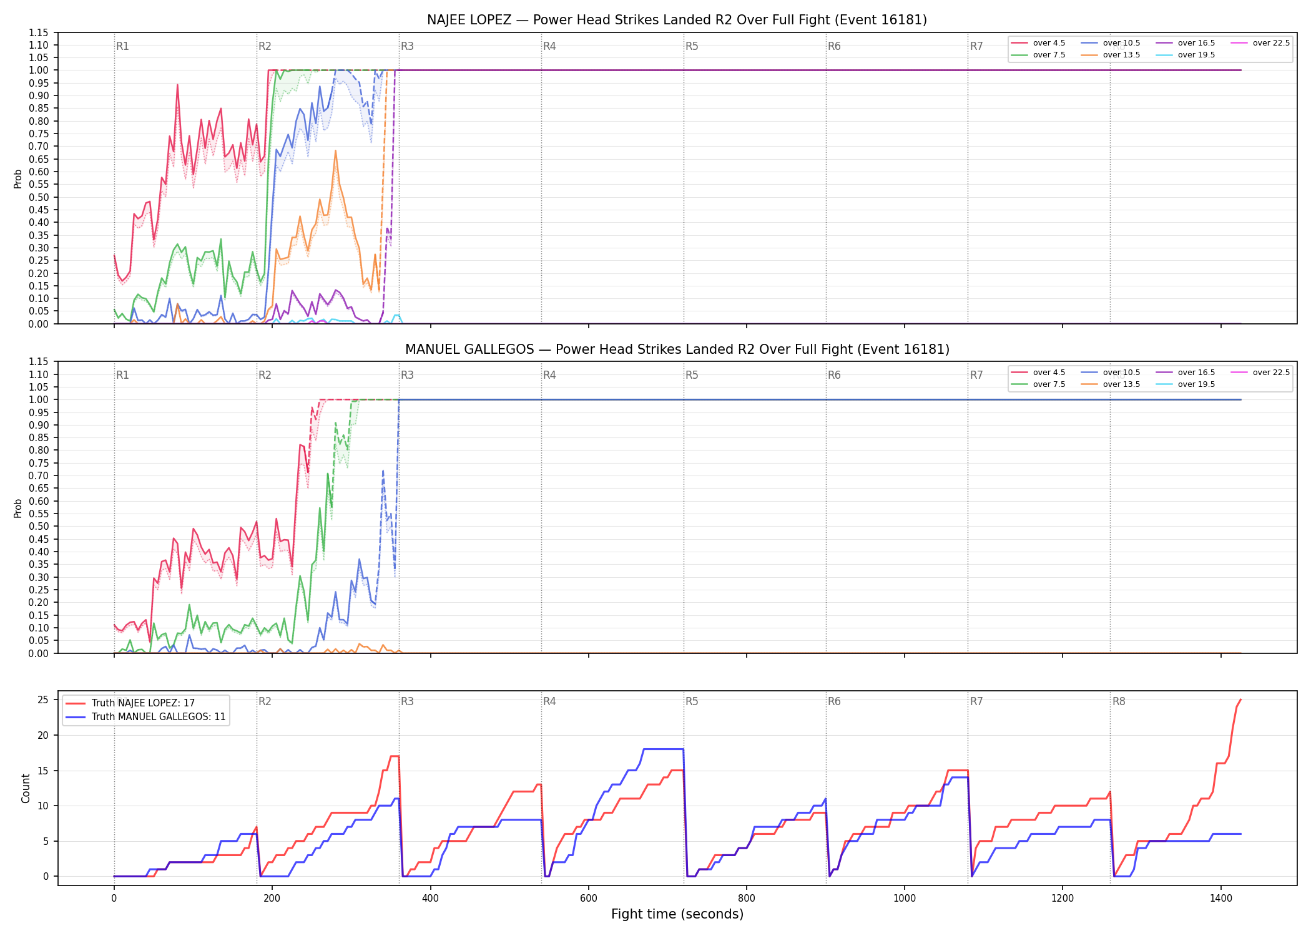The width and height of the screenshot is (1311, 936).
Task: Click R5 round marker in the Count chart
Action: click(692, 701)
